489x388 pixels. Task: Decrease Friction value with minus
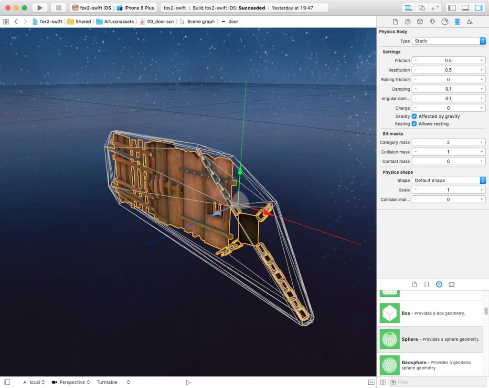(x=415, y=60)
